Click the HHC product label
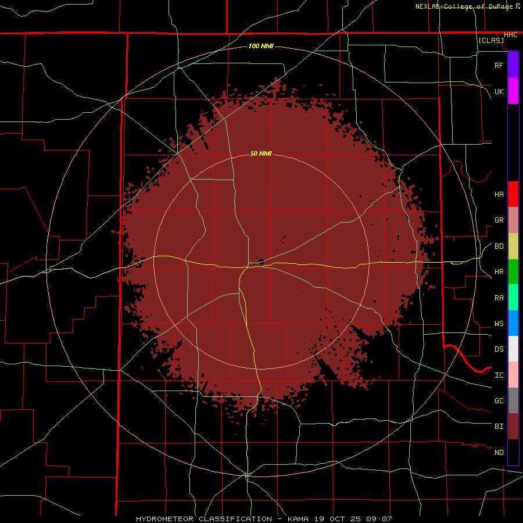Screen dimensions: 523x523 pyautogui.click(x=510, y=35)
